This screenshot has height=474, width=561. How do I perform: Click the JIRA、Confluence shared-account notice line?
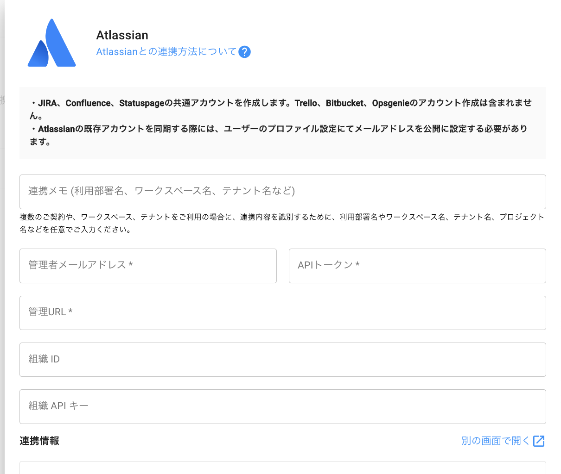point(278,103)
